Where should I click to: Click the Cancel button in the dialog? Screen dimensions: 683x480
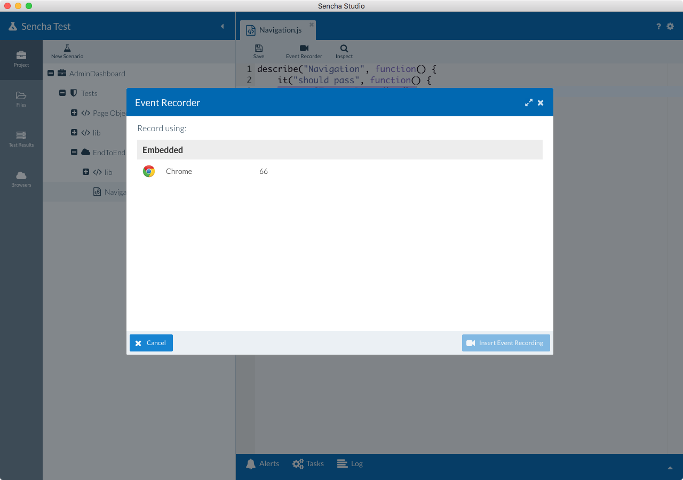click(x=151, y=343)
